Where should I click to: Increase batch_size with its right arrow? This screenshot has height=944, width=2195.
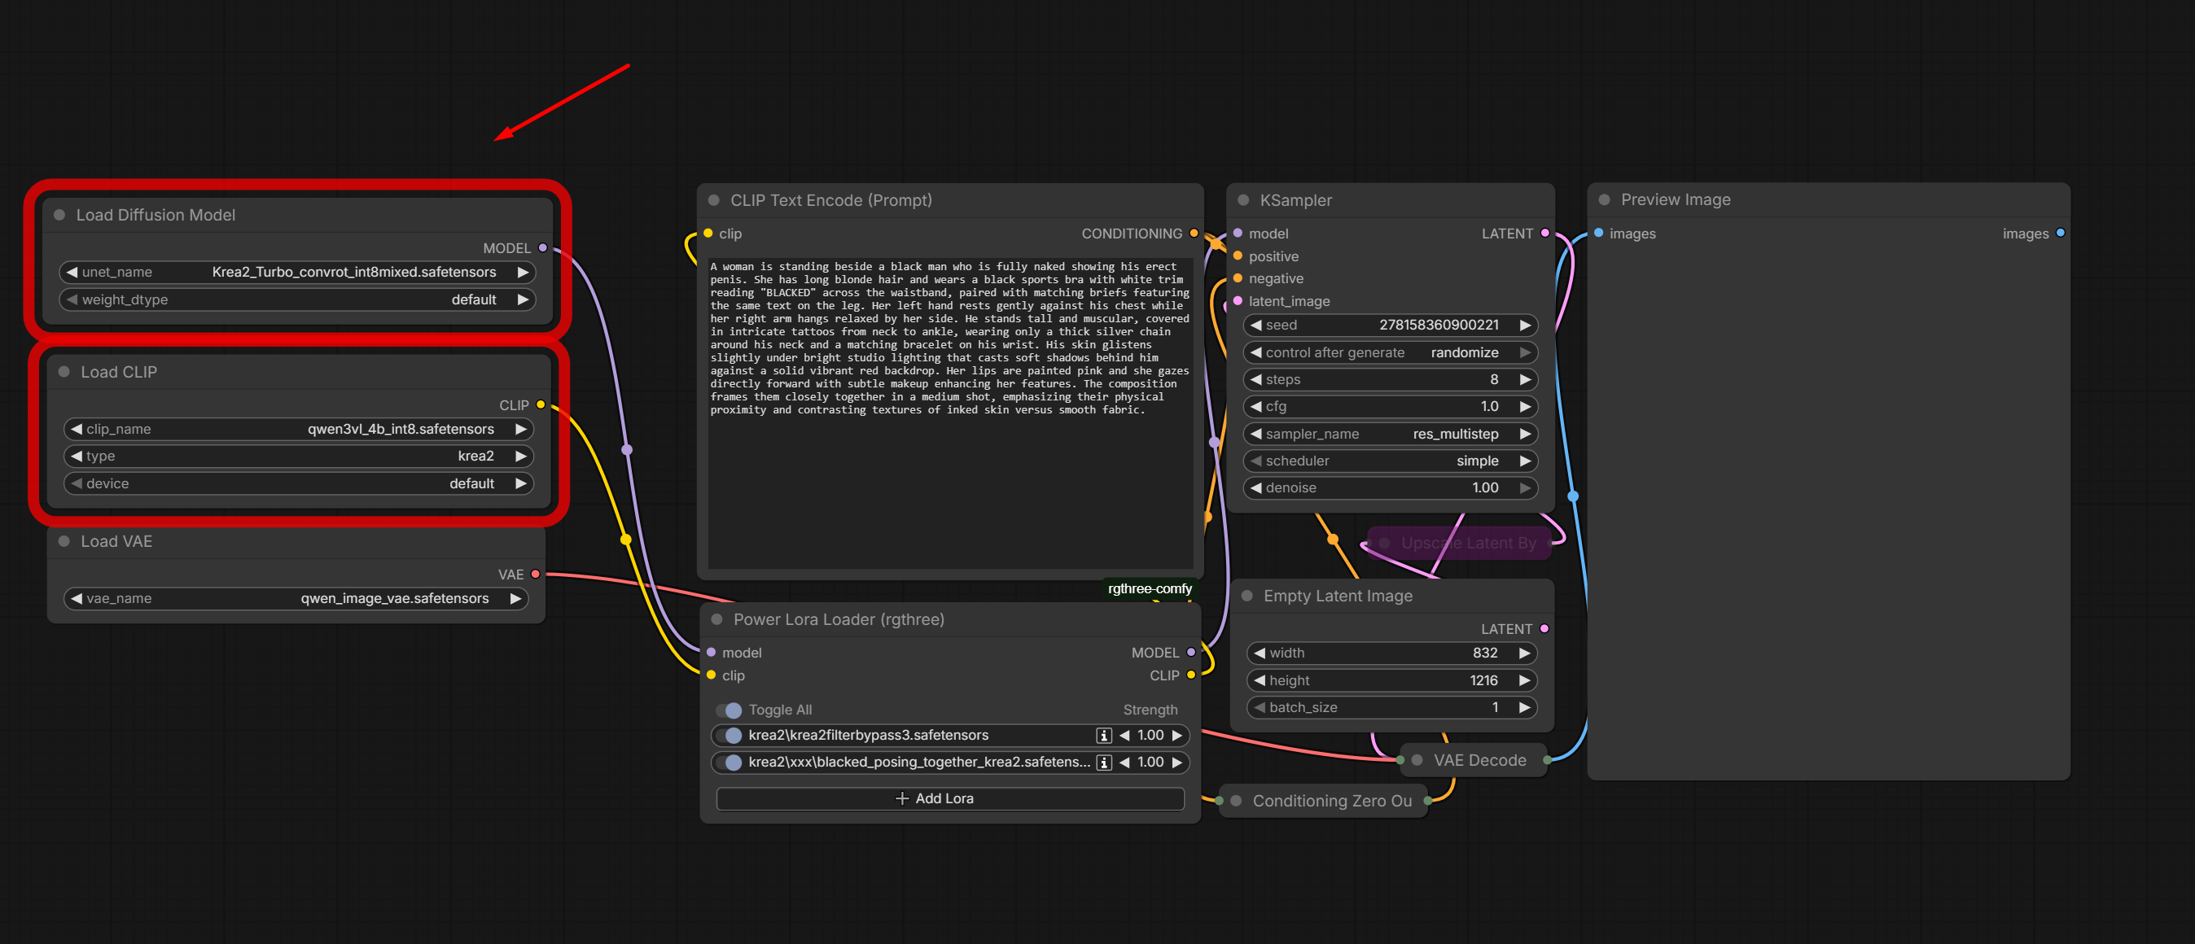click(x=1525, y=708)
